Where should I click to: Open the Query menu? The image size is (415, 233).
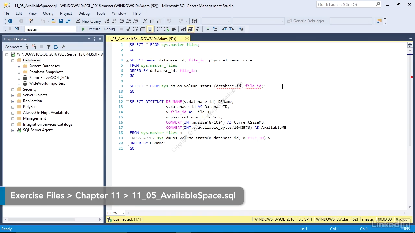tap(48, 13)
